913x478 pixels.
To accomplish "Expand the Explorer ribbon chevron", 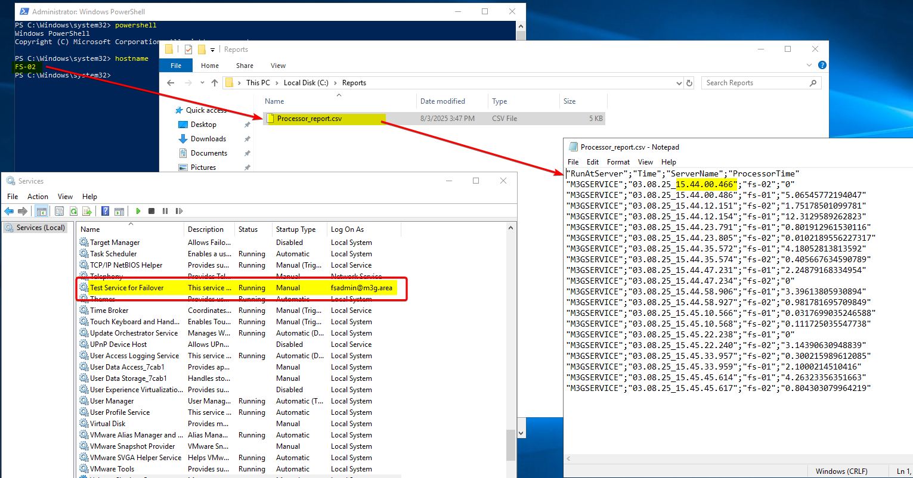I will click(810, 65).
